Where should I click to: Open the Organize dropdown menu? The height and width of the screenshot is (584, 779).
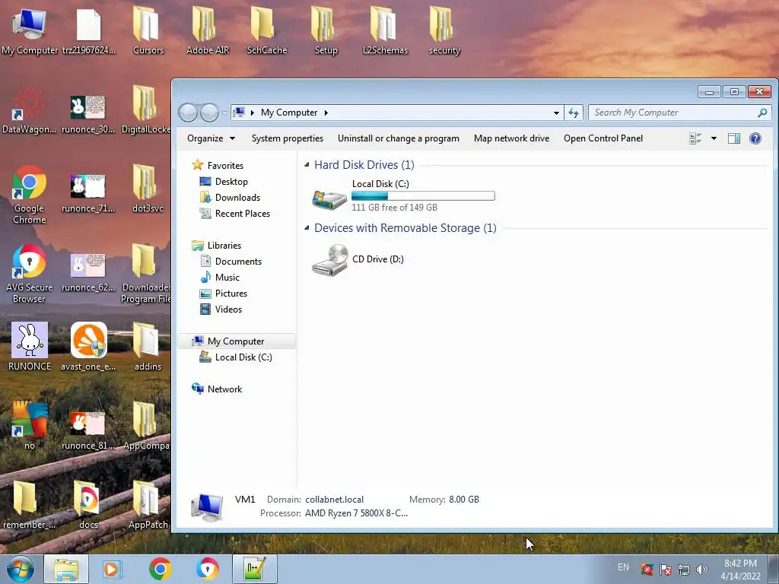click(x=211, y=138)
